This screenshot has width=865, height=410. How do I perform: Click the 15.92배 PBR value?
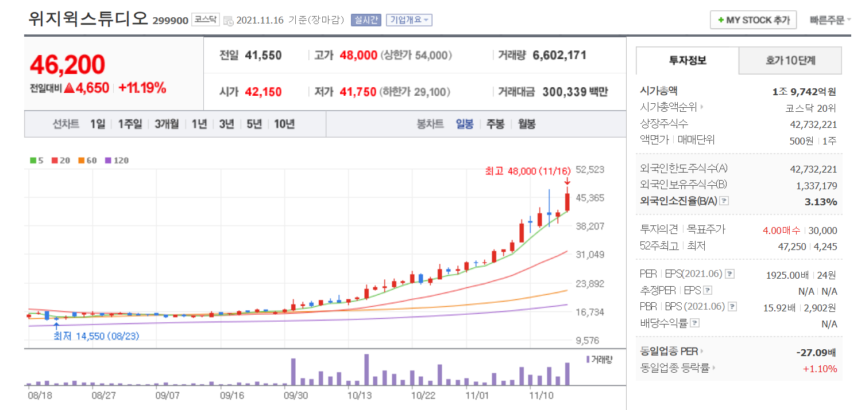point(779,308)
